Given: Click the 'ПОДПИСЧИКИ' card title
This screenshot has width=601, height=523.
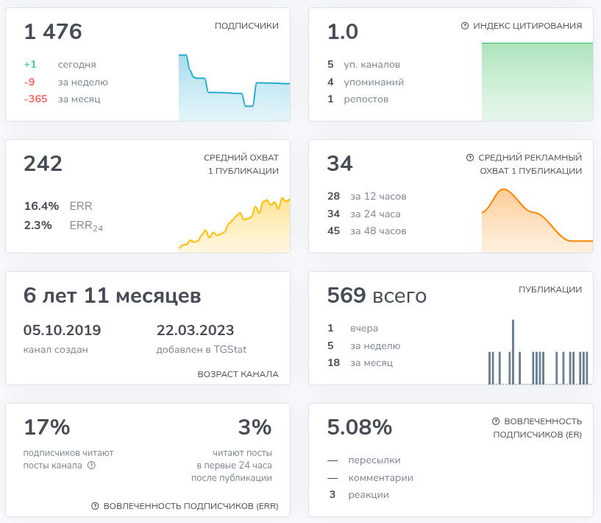Looking at the screenshot, I should [x=246, y=26].
